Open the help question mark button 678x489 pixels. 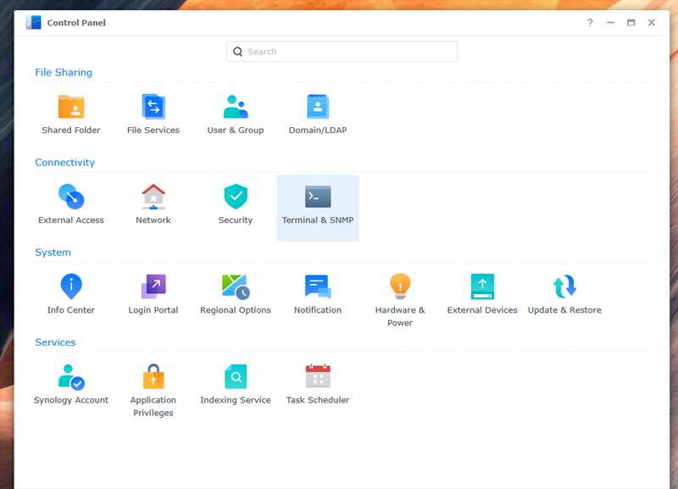pyautogui.click(x=589, y=23)
